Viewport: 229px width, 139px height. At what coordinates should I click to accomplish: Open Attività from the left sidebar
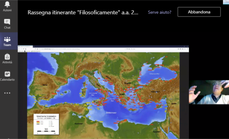click(x=7, y=58)
